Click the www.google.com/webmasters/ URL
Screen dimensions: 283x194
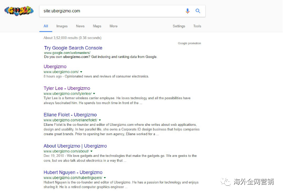(67, 53)
